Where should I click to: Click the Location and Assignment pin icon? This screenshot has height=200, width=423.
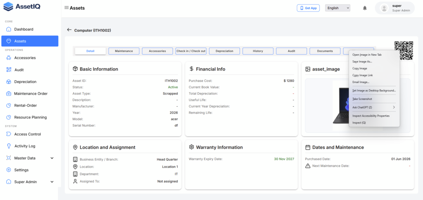point(75,148)
